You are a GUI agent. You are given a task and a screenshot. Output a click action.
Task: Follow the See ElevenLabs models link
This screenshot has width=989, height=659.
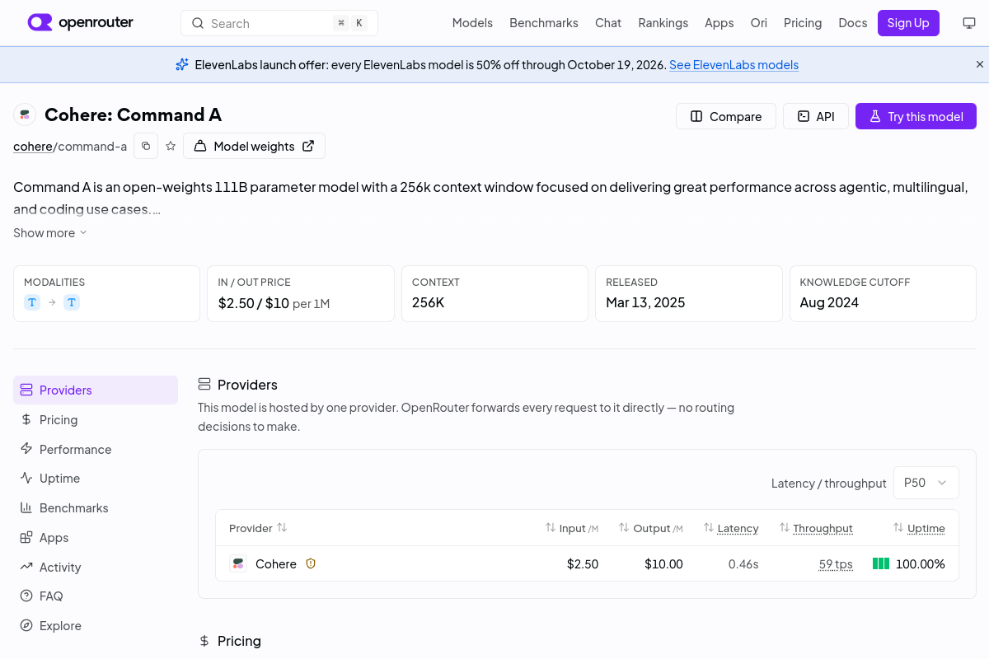tap(734, 65)
